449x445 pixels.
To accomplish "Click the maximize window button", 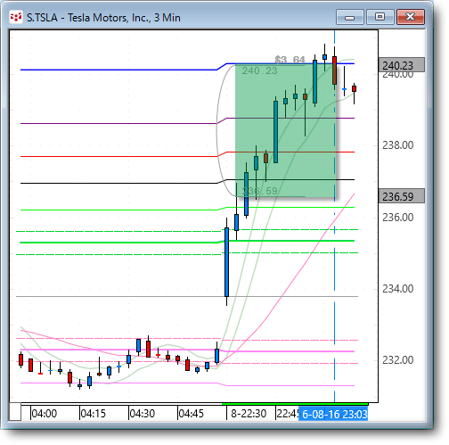I will coord(380,17).
